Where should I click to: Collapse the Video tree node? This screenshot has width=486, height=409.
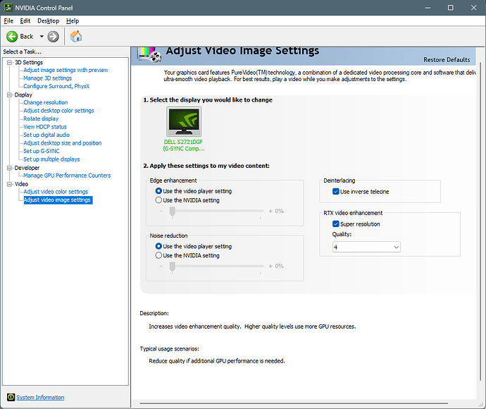coord(10,184)
